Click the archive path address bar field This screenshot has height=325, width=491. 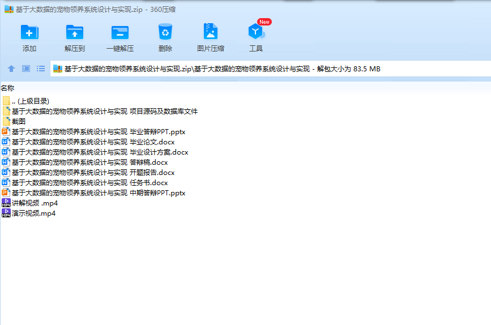271,69
